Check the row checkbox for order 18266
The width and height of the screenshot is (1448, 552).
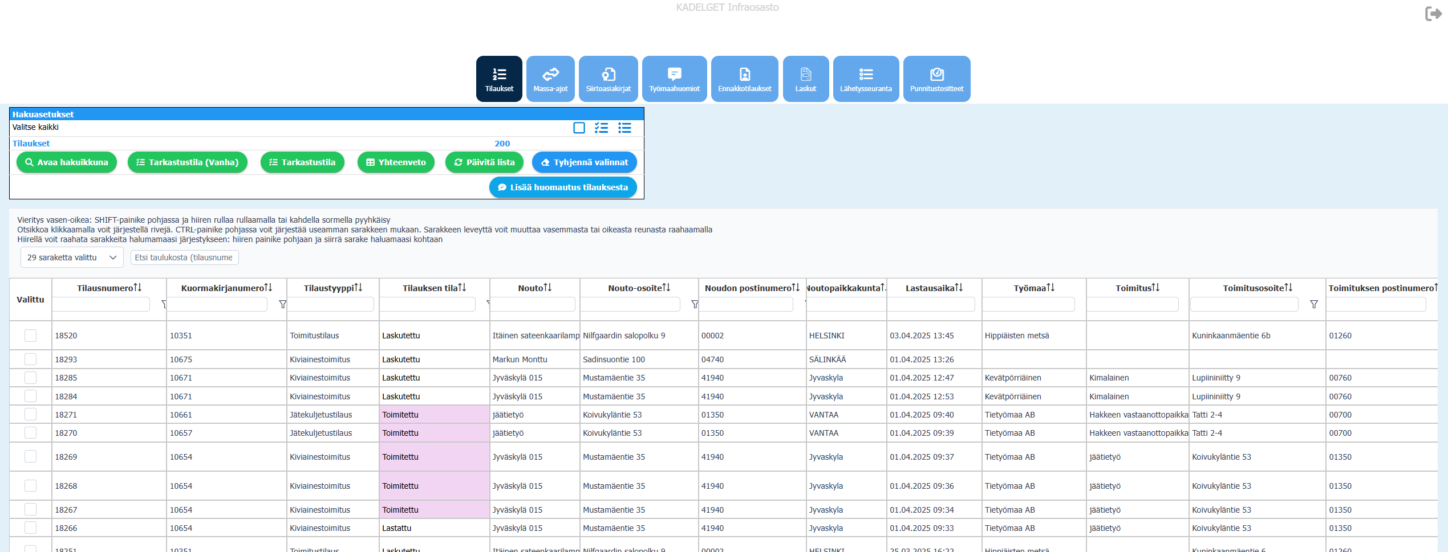tap(31, 528)
